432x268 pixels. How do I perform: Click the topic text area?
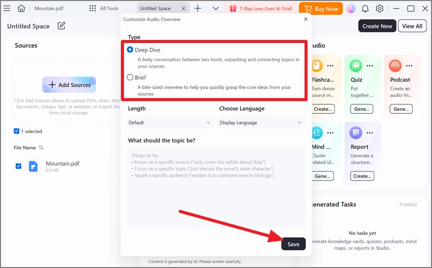[x=217, y=188]
